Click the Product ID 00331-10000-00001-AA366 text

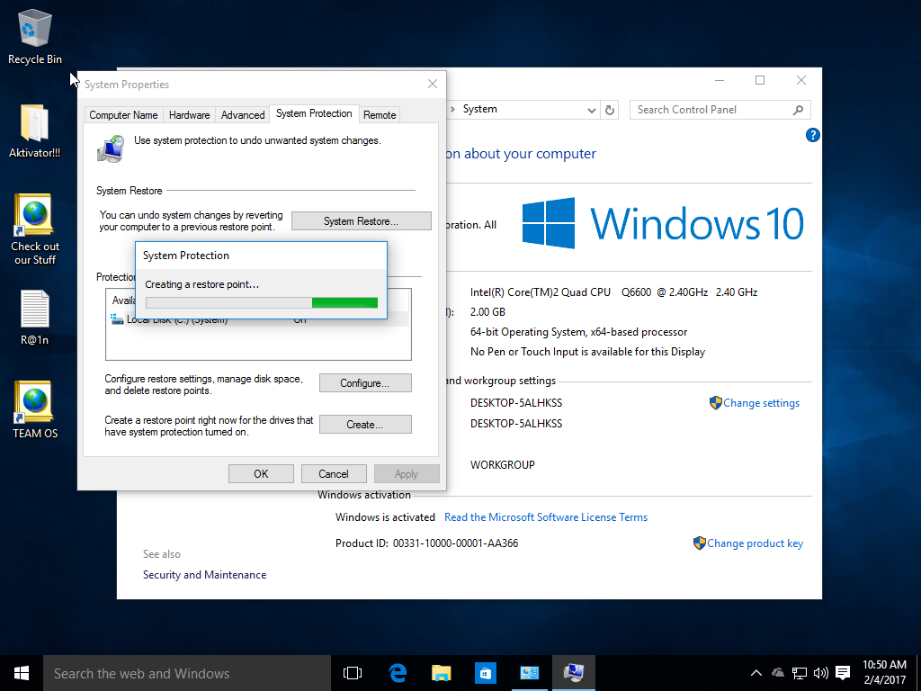click(x=426, y=543)
